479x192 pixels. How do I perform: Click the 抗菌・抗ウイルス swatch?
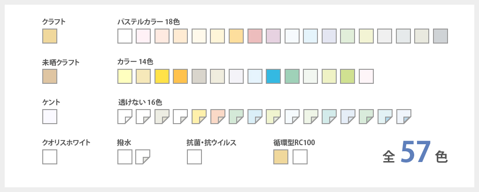194,157
